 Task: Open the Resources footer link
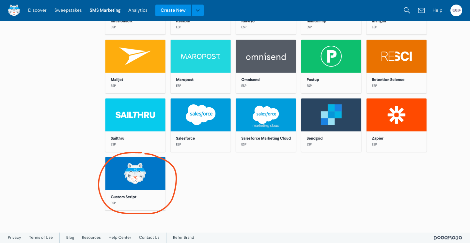(91, 237)
